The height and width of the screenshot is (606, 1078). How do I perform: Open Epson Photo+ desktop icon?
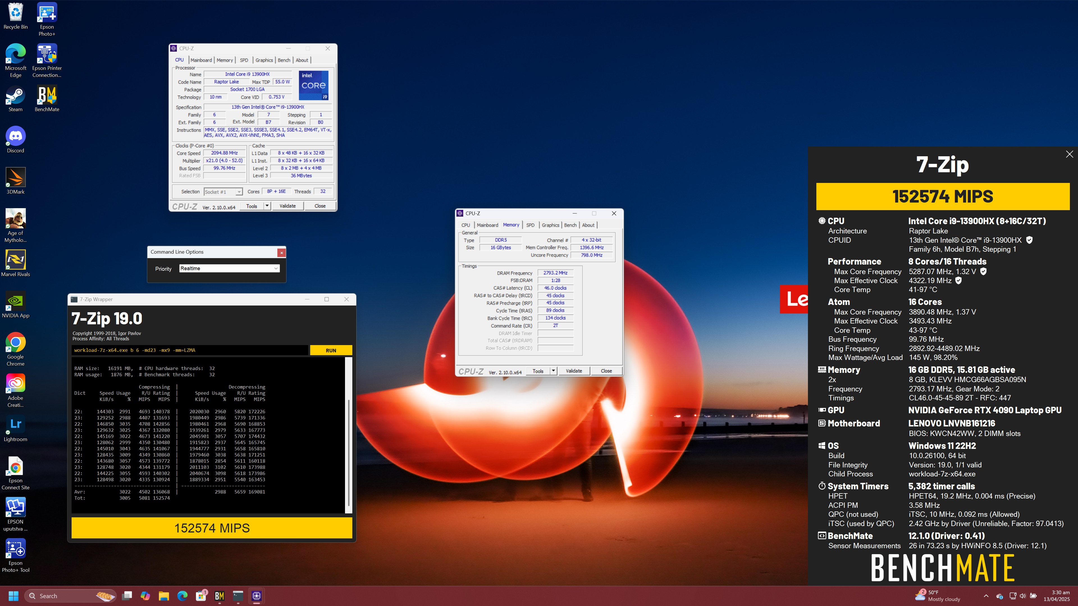point(47,19)
